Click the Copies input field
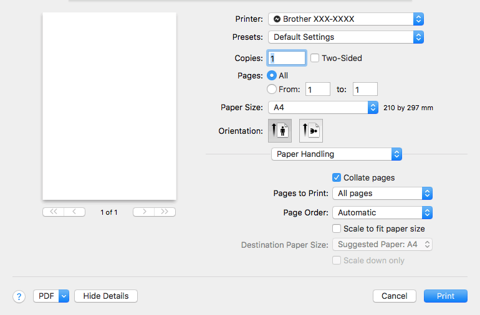The height and width of the screenshot is (315, 480). coord(287,58)
